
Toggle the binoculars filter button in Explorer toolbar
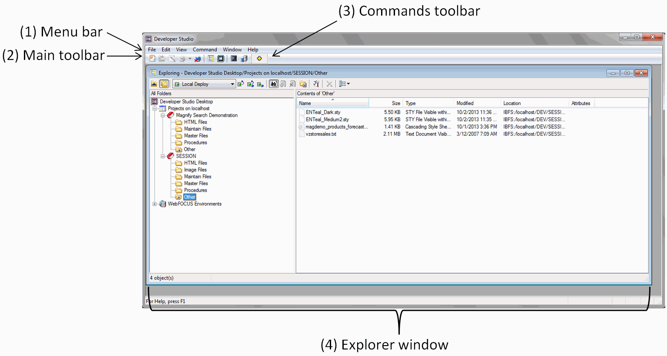[273, 83]
